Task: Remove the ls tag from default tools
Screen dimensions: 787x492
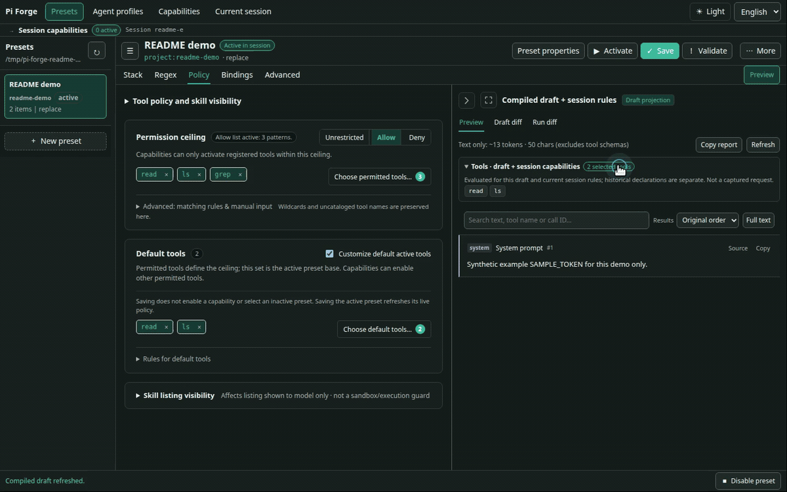Action: (x=199, y=327)
